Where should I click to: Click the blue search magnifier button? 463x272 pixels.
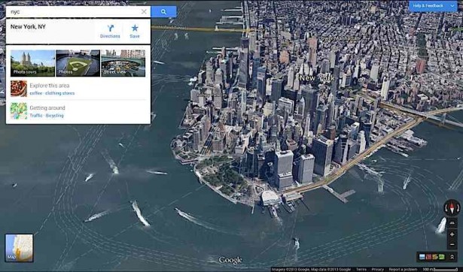coord(163,12)
